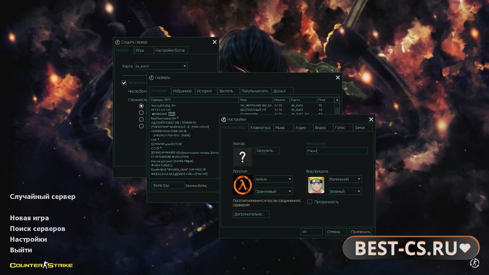This screenshot has height=275, width=489.
Task: Click the Отмена button
Action: point(335,232)
